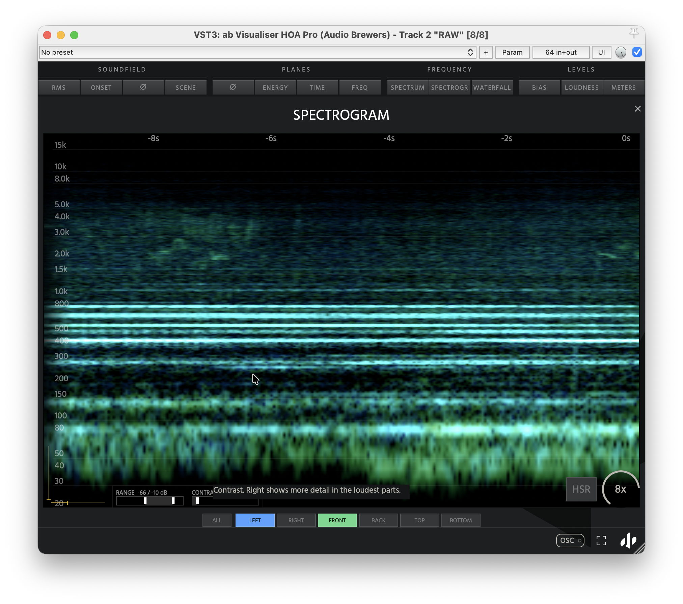Viewport: 683px width, 604px height.
Task: Toggle the HSR button
Action: 581,489
